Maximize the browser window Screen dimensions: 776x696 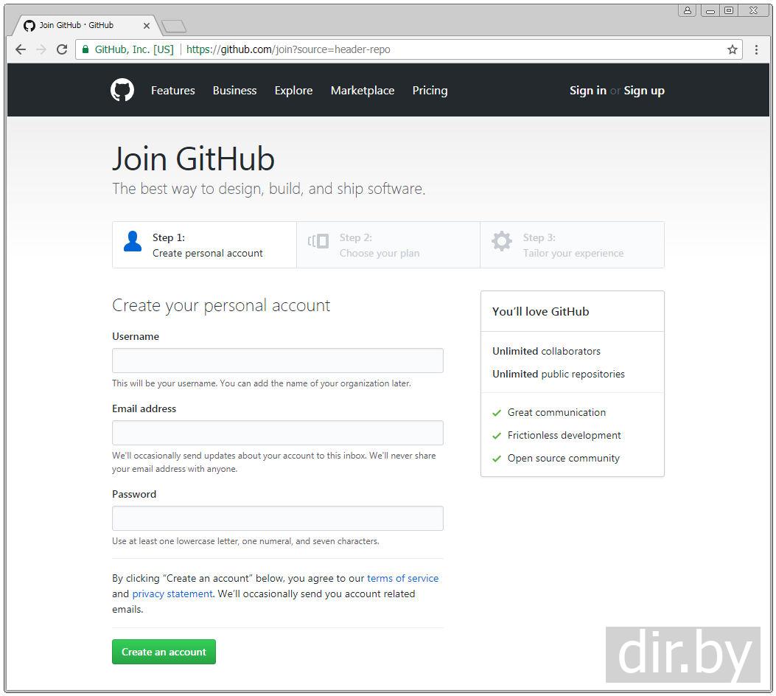point(729,10)
